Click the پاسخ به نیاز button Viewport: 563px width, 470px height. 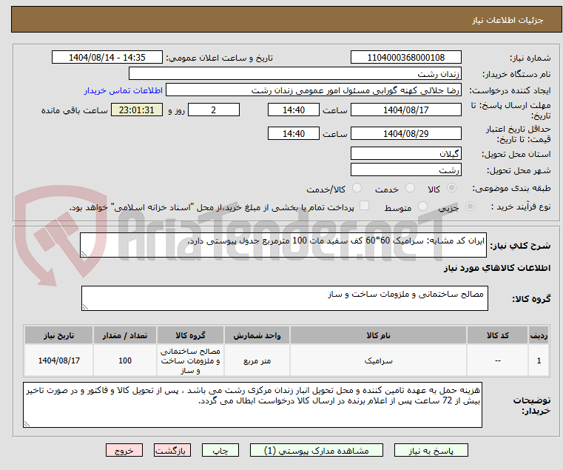pos(431,450)
